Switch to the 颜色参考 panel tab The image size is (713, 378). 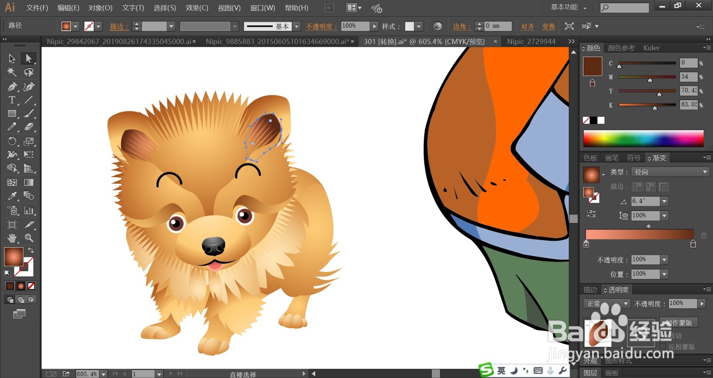click(x=621, y=48)
